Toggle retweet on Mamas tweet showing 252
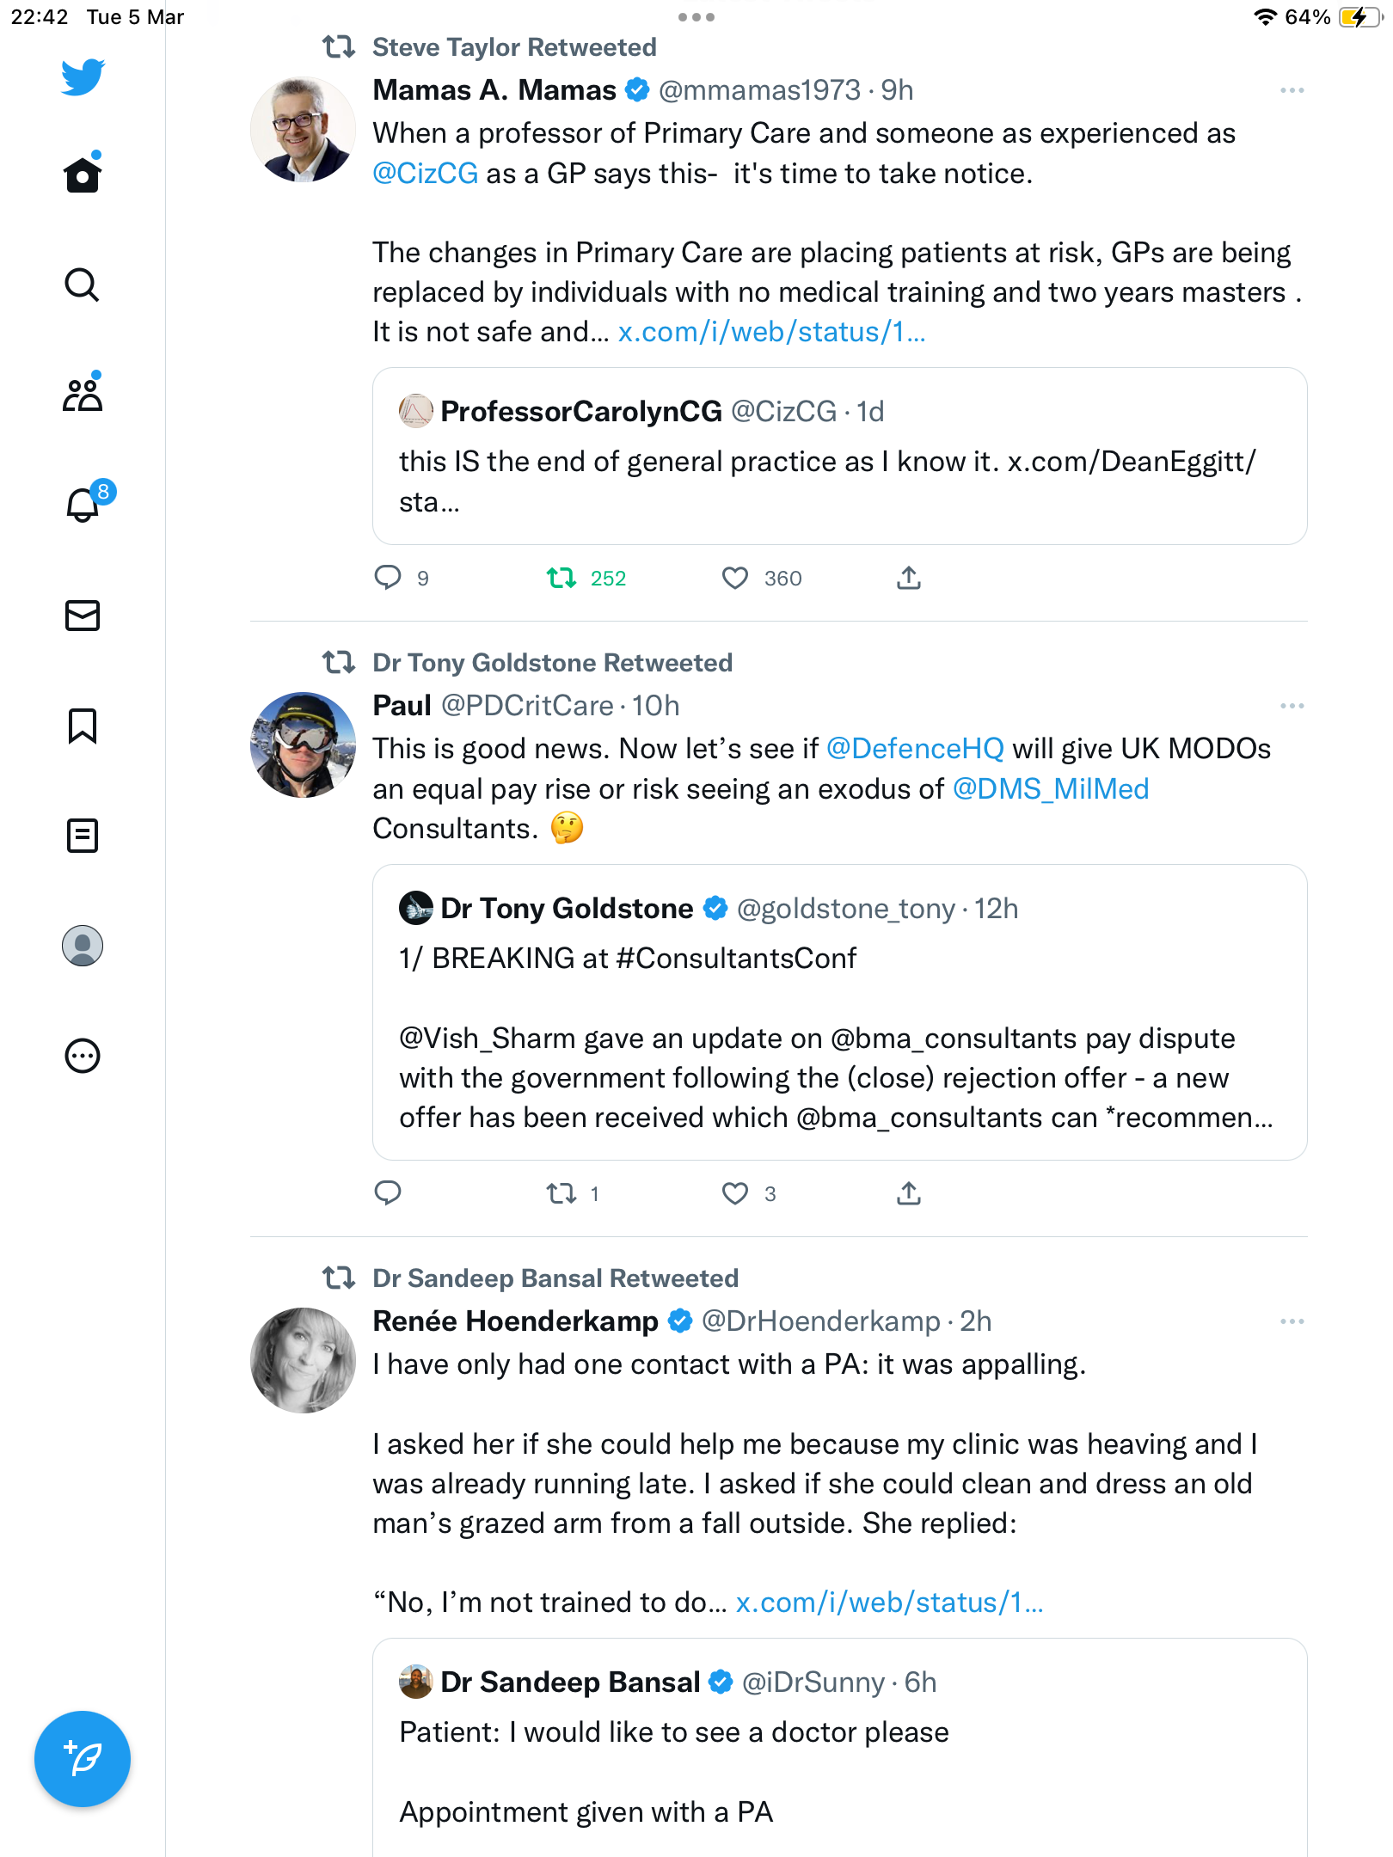This screenshot has height=1857, width=1393. pyautogui.click(x=561, y=578)
